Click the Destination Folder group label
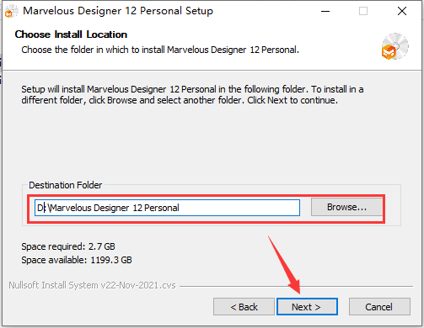 click(66, 185)
